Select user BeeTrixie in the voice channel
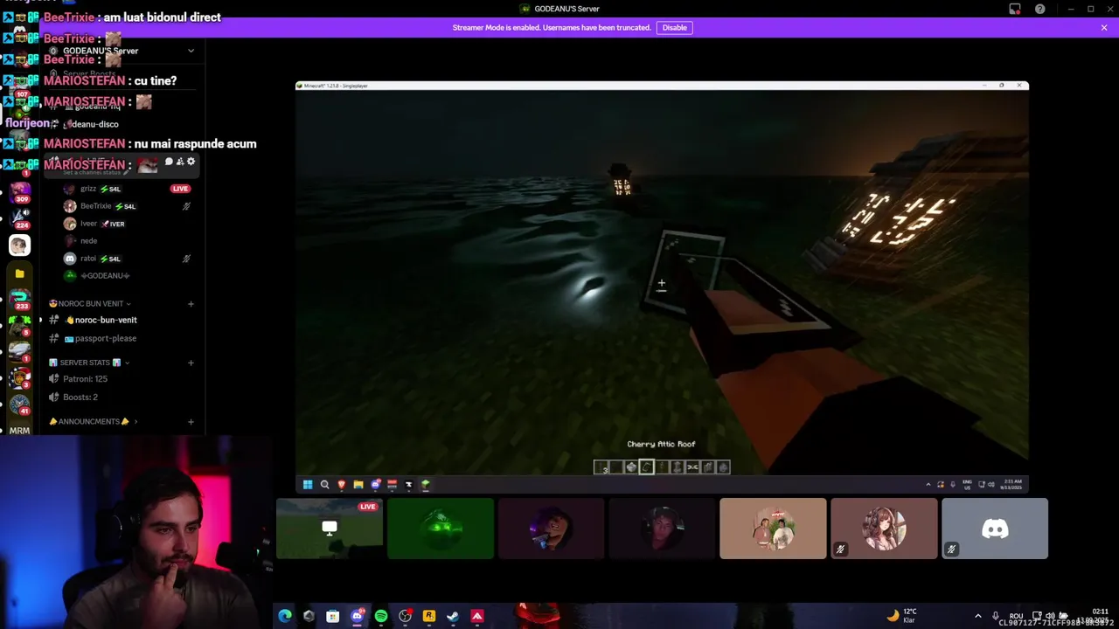 click(95, 206)
